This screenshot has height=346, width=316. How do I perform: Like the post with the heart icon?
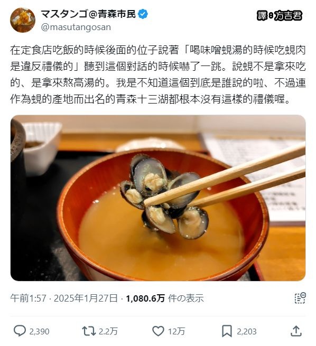pos(158,331)
